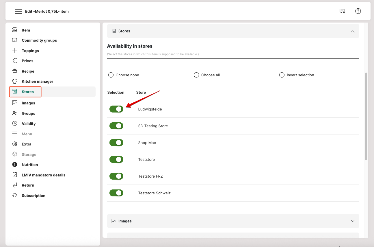Click the Return sidebar label
Screen dimensions: 374x247
point(28,185)
